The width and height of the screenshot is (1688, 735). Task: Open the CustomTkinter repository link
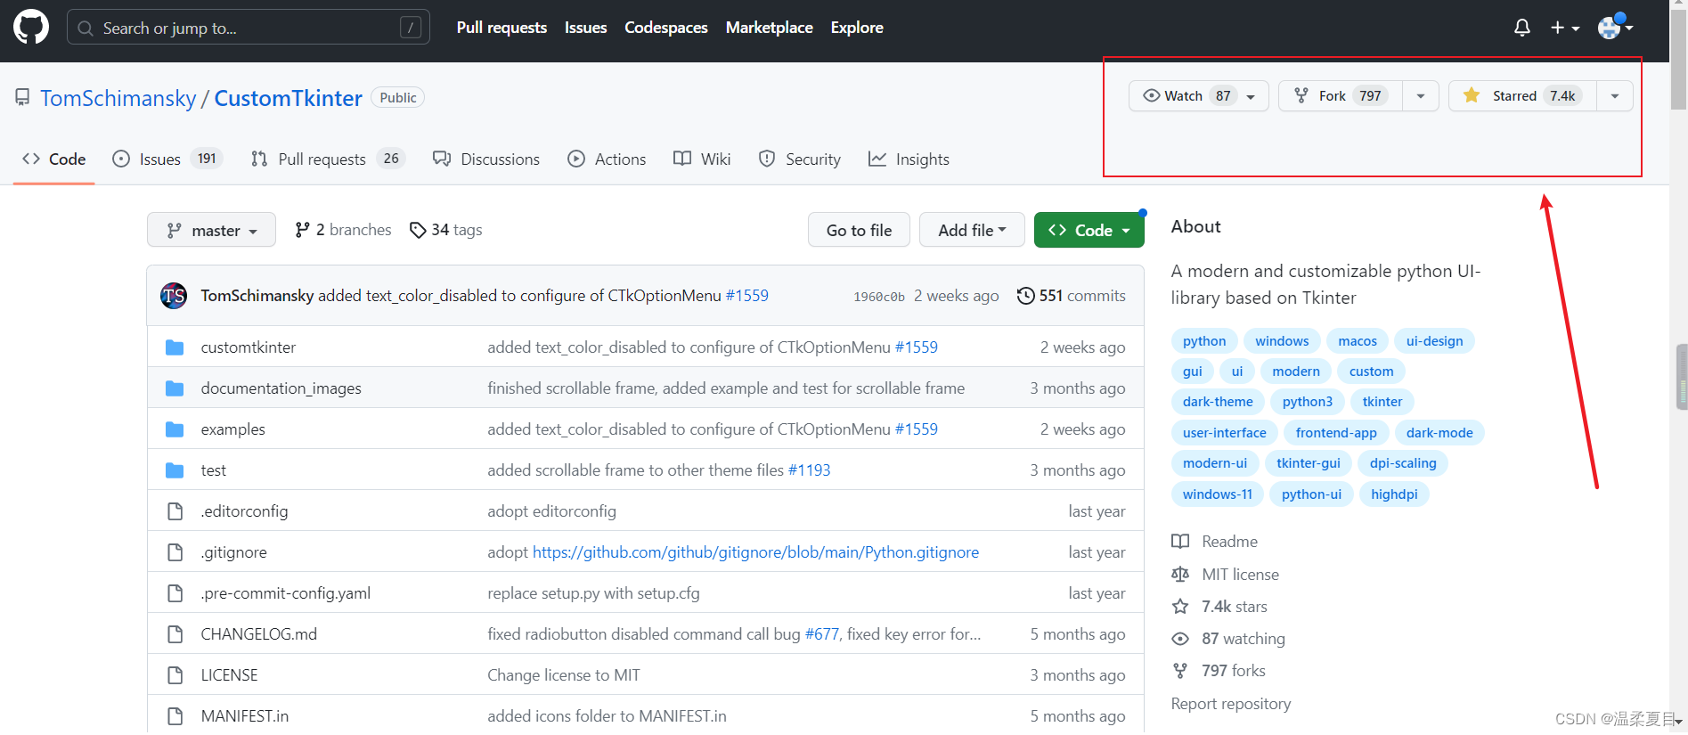[x=289, y=98]
